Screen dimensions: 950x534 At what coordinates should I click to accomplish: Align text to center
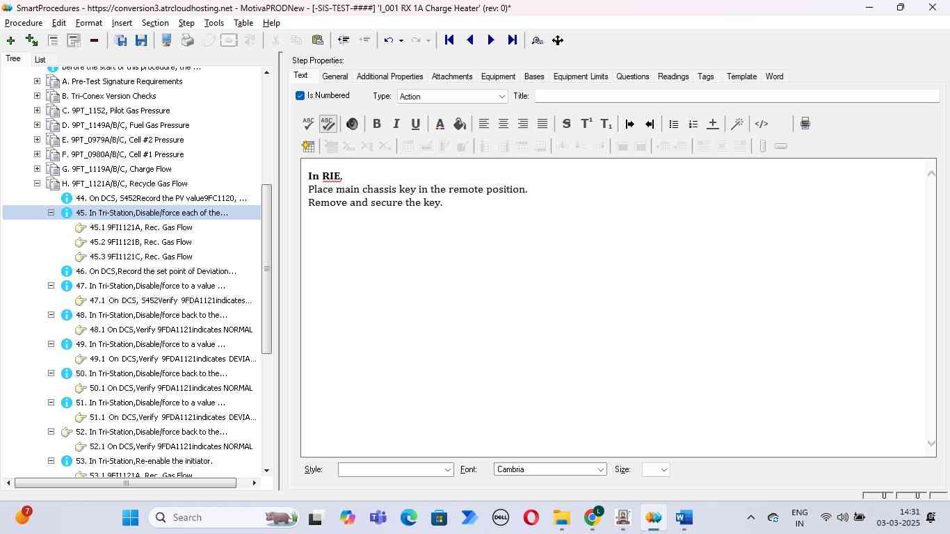504,124
